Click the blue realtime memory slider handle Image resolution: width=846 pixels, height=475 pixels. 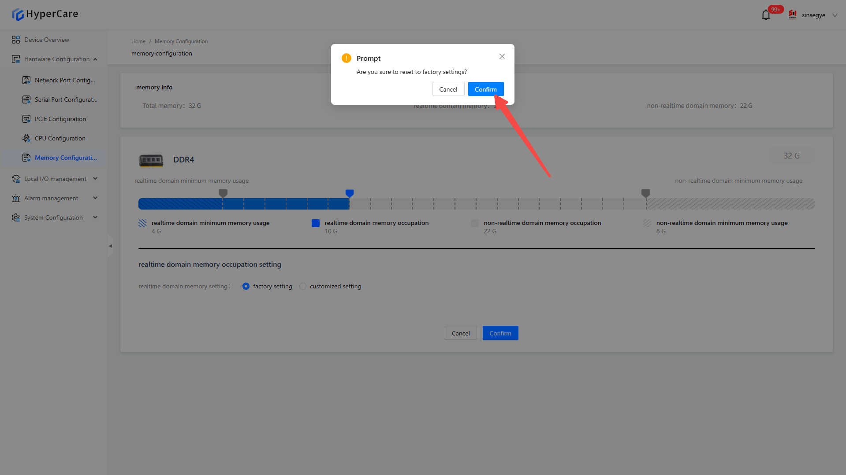point(350,193)
